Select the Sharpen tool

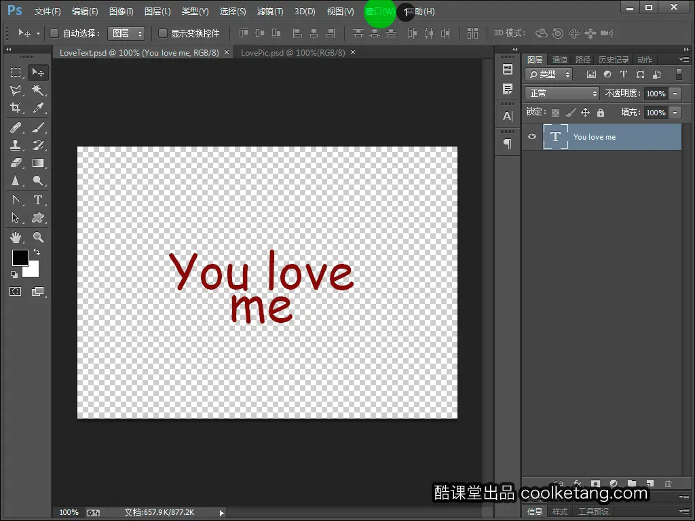pos(16,180)
